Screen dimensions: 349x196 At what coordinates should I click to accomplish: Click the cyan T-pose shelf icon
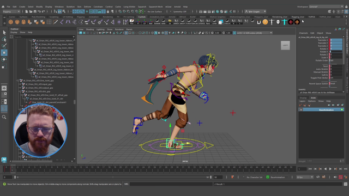(284, 22)
